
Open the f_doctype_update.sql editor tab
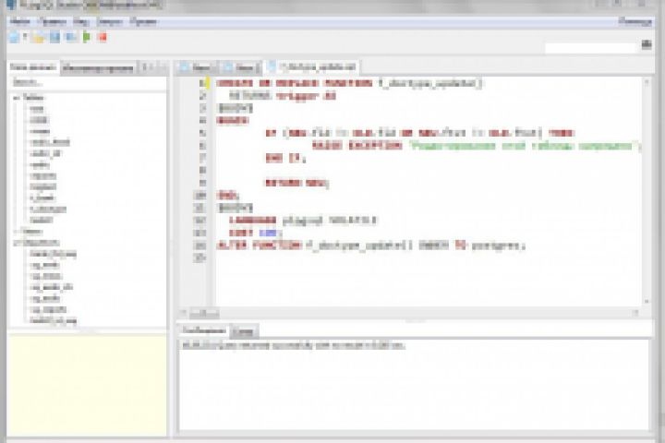point(312,67)
